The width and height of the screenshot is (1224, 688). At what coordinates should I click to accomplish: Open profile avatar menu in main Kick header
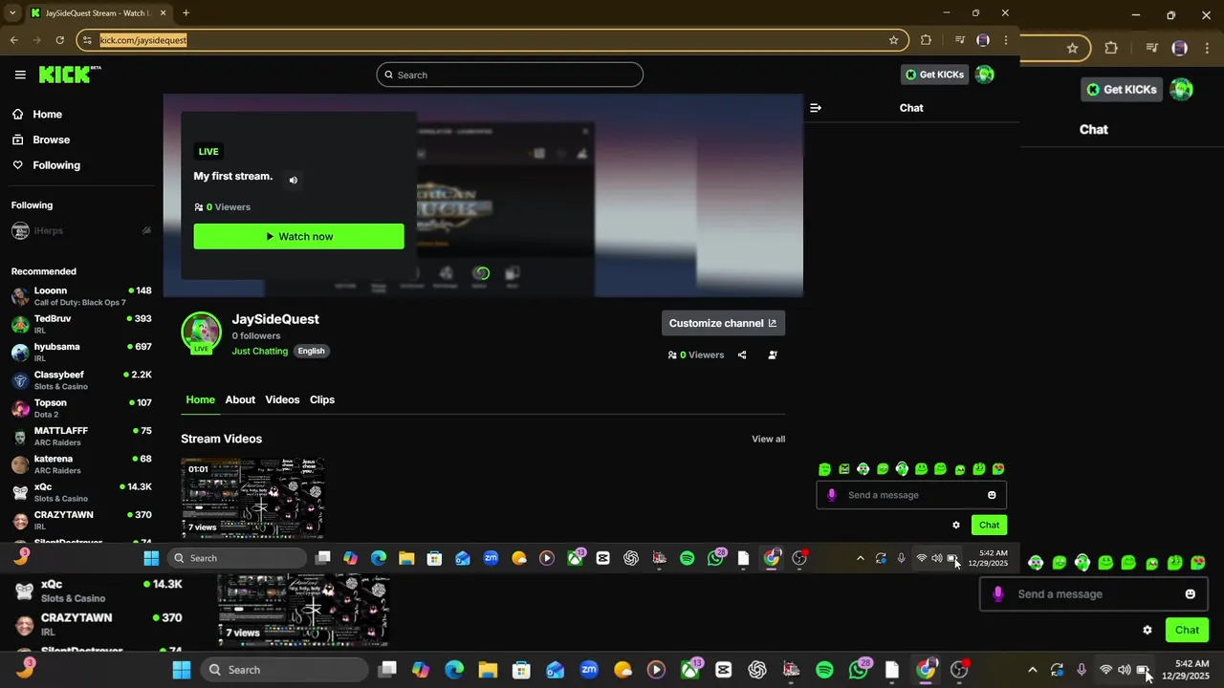point(985,75)
